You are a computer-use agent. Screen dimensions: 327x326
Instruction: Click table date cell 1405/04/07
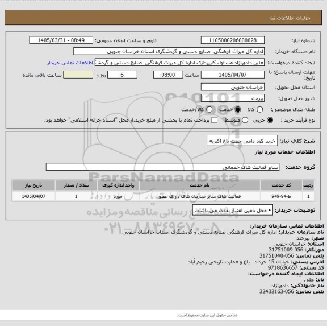coord(33,196)
